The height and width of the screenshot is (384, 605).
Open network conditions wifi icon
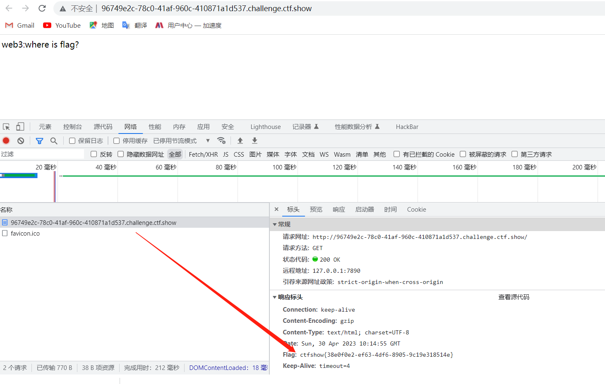pos(221,141)
